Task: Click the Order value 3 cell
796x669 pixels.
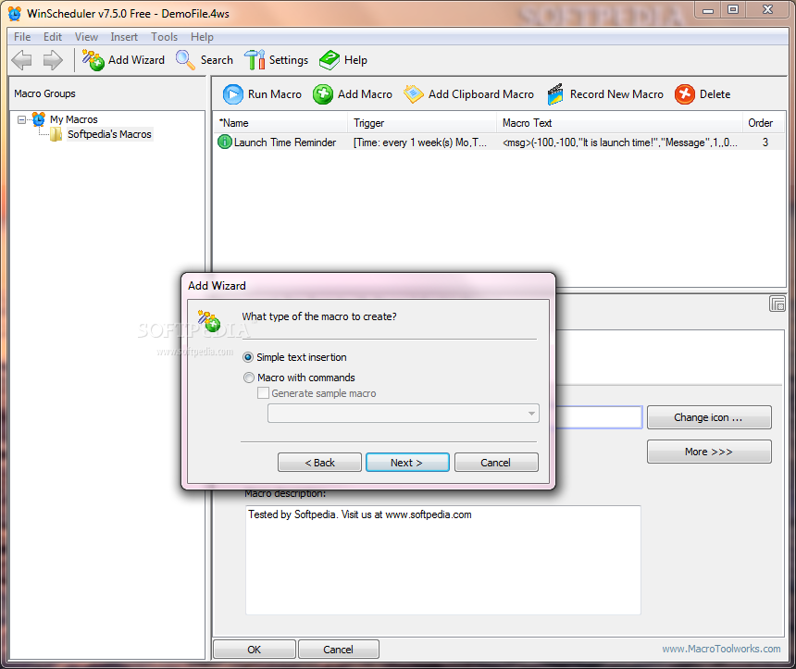Action: coord(765,142)
